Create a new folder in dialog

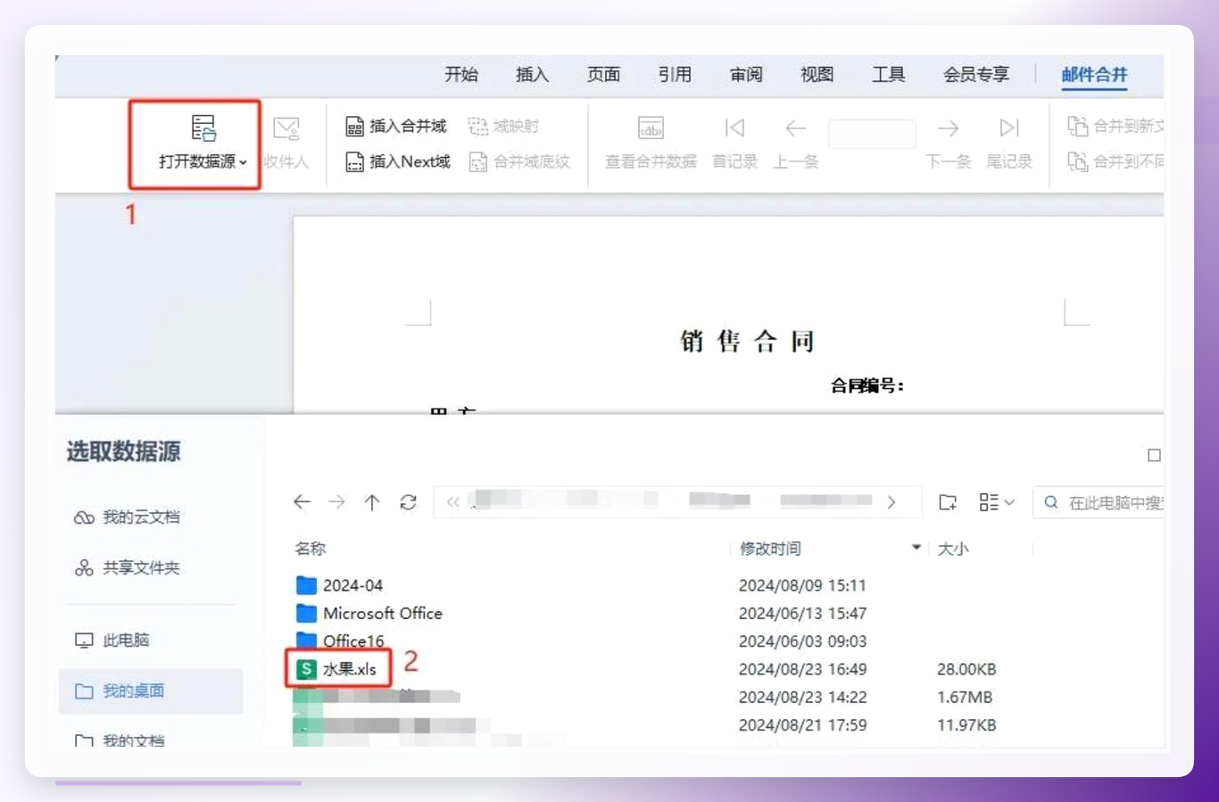pyautogui.click(x=948, y=503)
